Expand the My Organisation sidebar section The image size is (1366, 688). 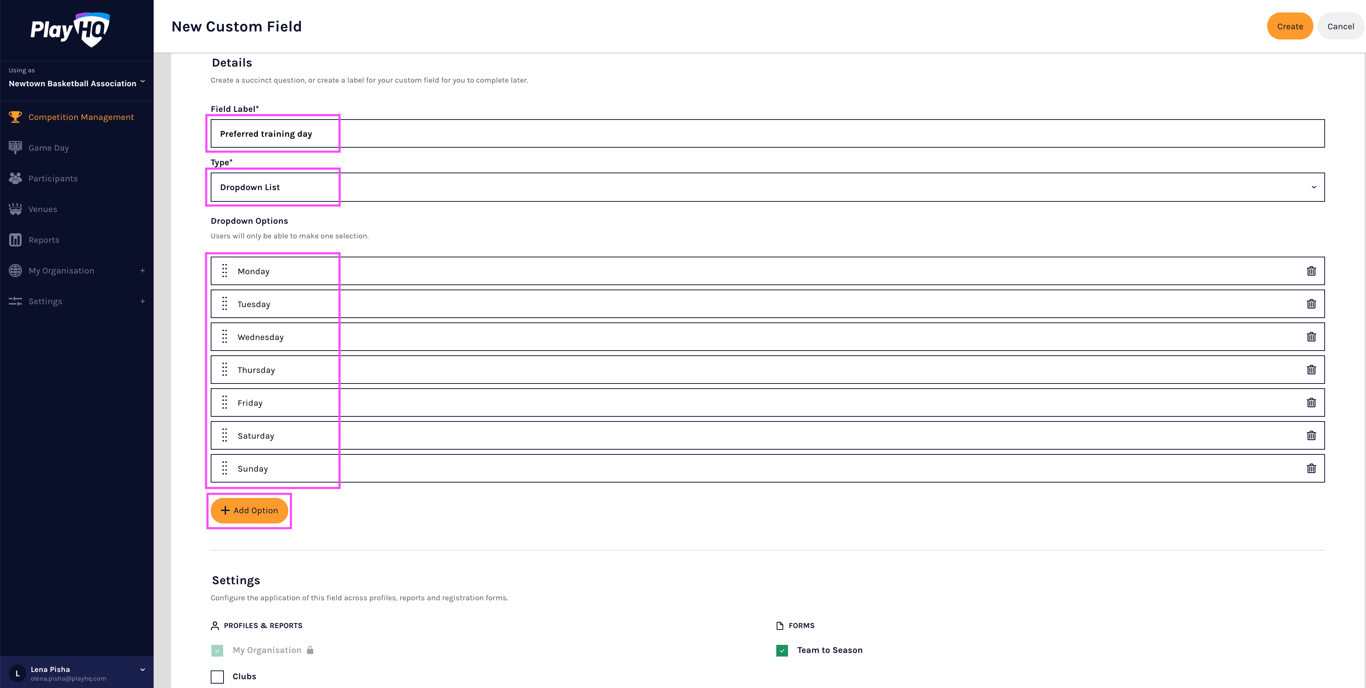[x=142, y=271]
